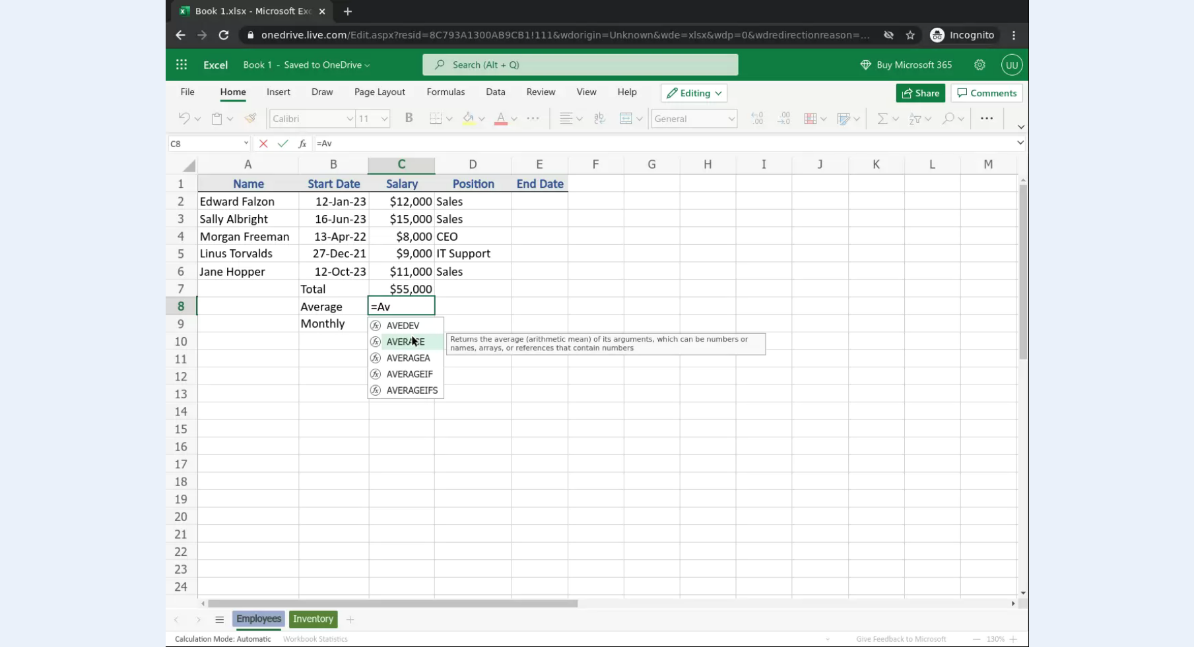Apply yellow fill color to cell
This screenshot has height=647, width=1194.
coord(469,118)
